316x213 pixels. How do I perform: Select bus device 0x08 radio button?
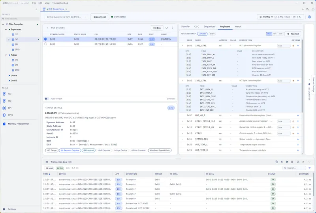(45, 39)
